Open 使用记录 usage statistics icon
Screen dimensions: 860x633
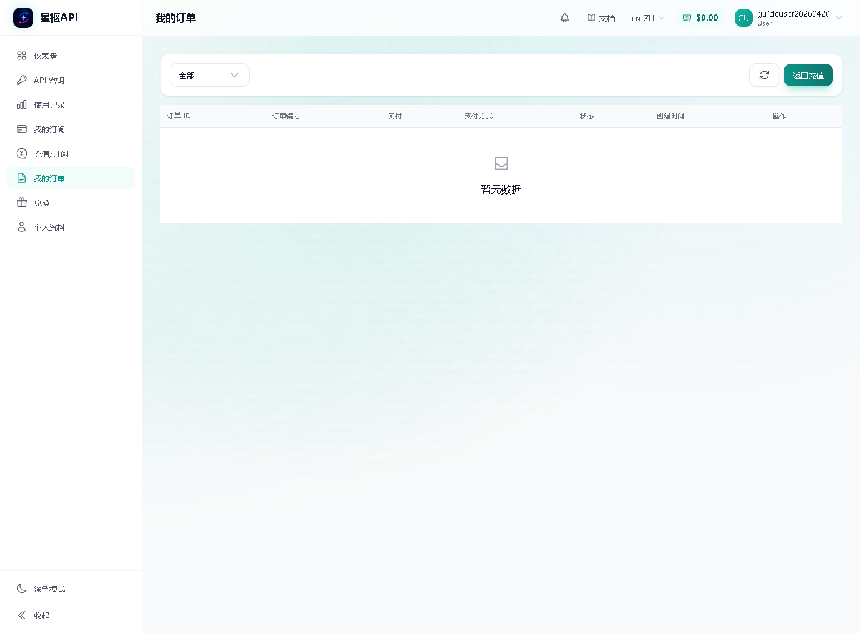pos(22,104)
